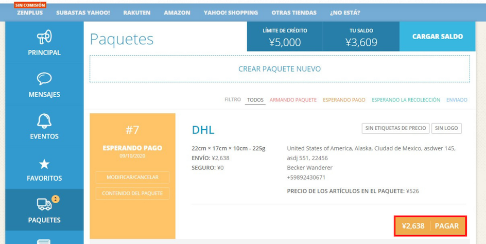This screenshot has height=244, width=486.
Task: Open Otras Tiendas menu item
Action: [x=294, y=13]
